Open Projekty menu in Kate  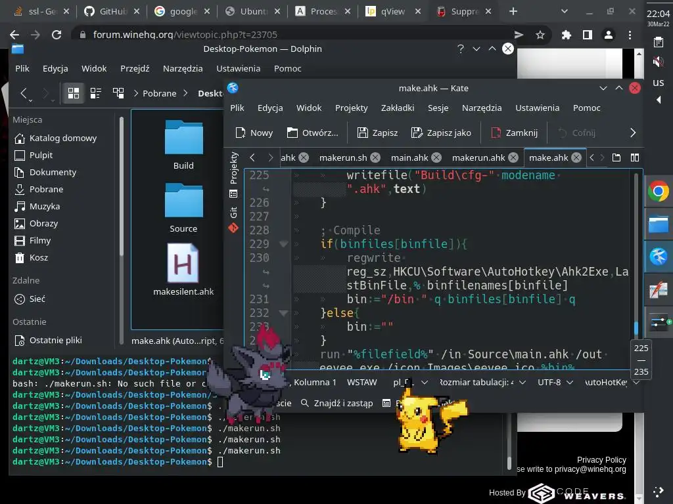351,108
